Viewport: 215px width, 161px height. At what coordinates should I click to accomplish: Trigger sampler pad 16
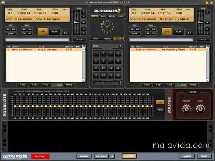pos(118,75)
